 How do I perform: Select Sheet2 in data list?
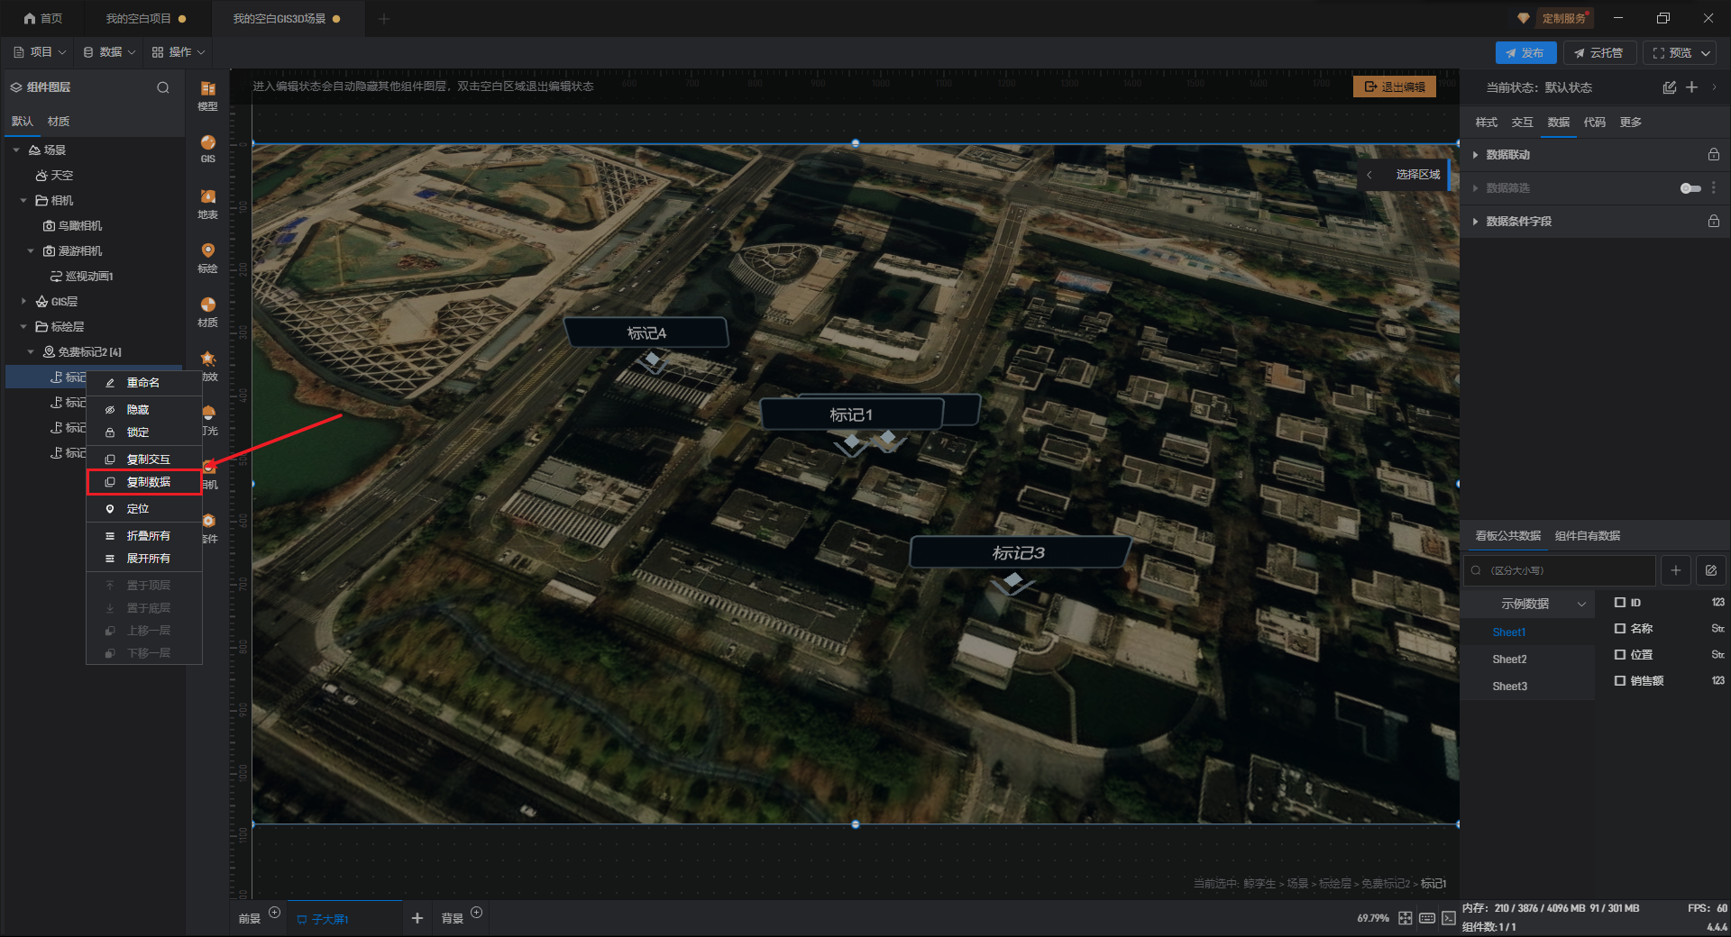tap(1509, 660)
